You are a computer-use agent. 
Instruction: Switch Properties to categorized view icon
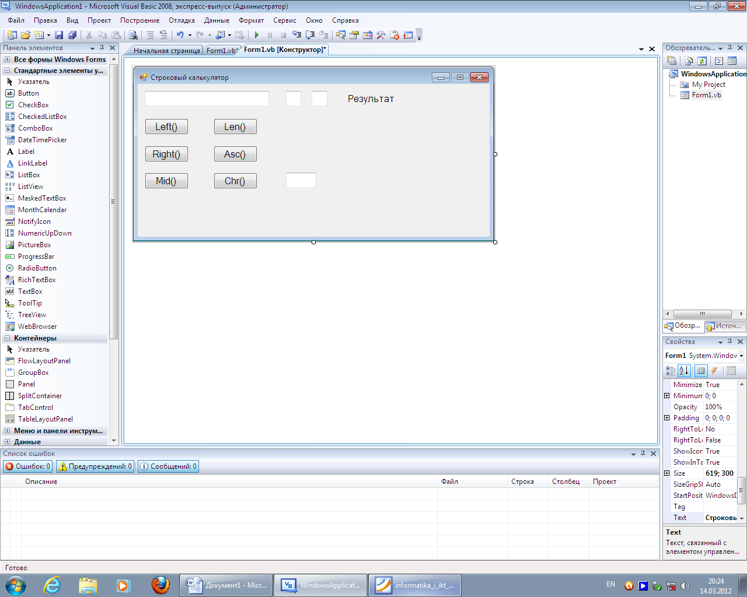pyautogui.click(x=671, y=371)
